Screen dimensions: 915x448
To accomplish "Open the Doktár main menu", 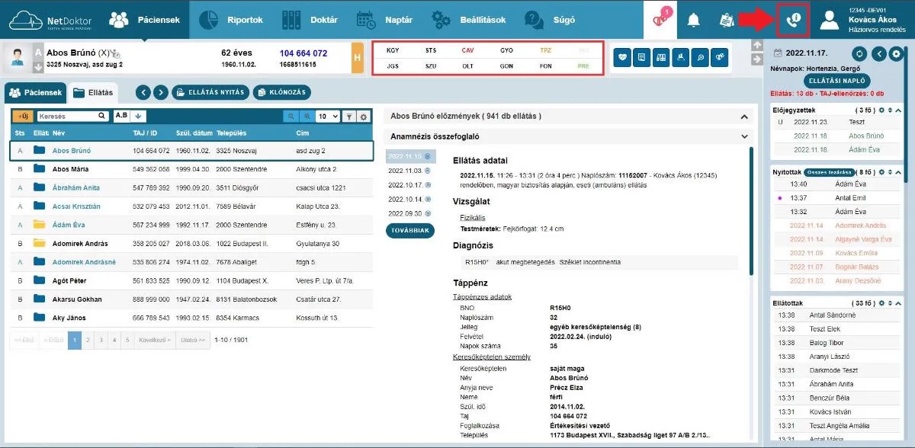I will pyautogui.click(x=310, y=20).
